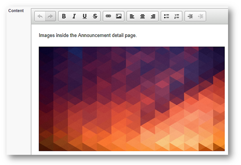The width and height of the screenshot is (241, 165).
Task: Toggle underline formatting
Action: click(84, 16)
